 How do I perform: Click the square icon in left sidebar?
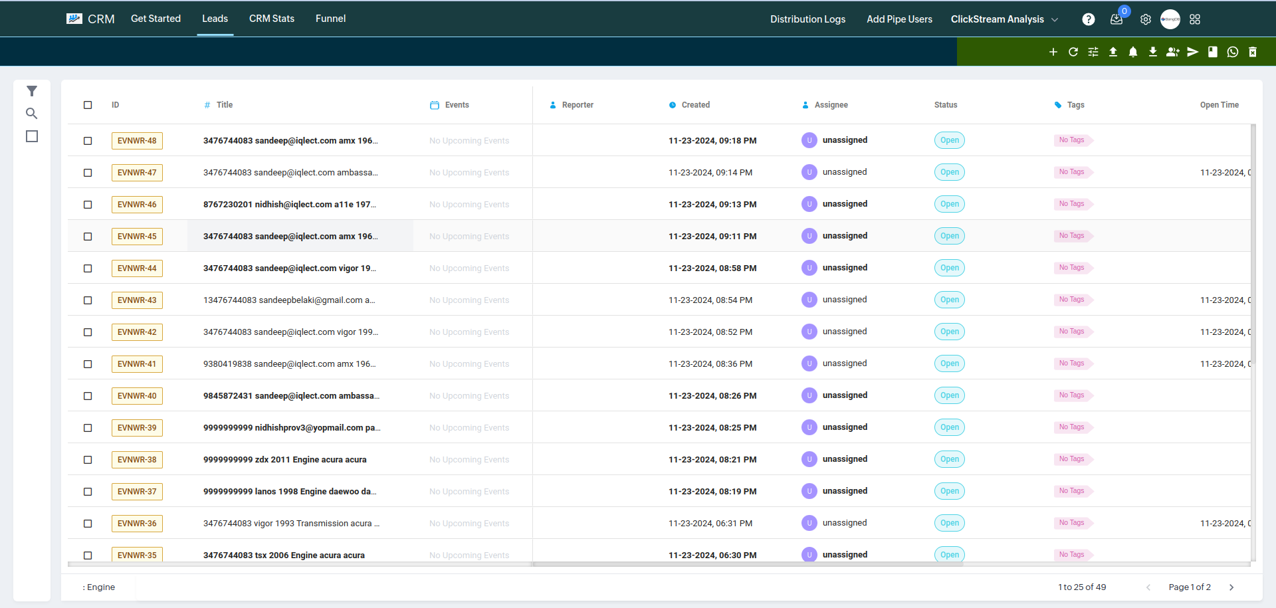pyautogui.click(x=32, y=136)
